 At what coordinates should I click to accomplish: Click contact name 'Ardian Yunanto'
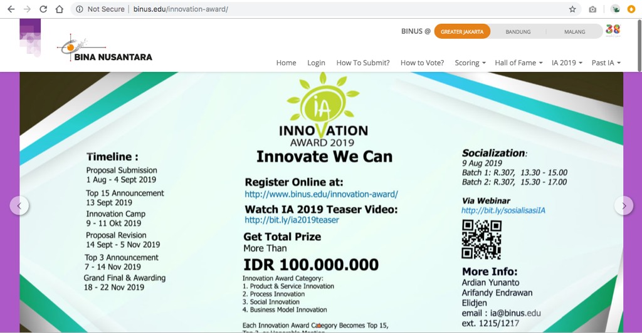tap(490, 282)
